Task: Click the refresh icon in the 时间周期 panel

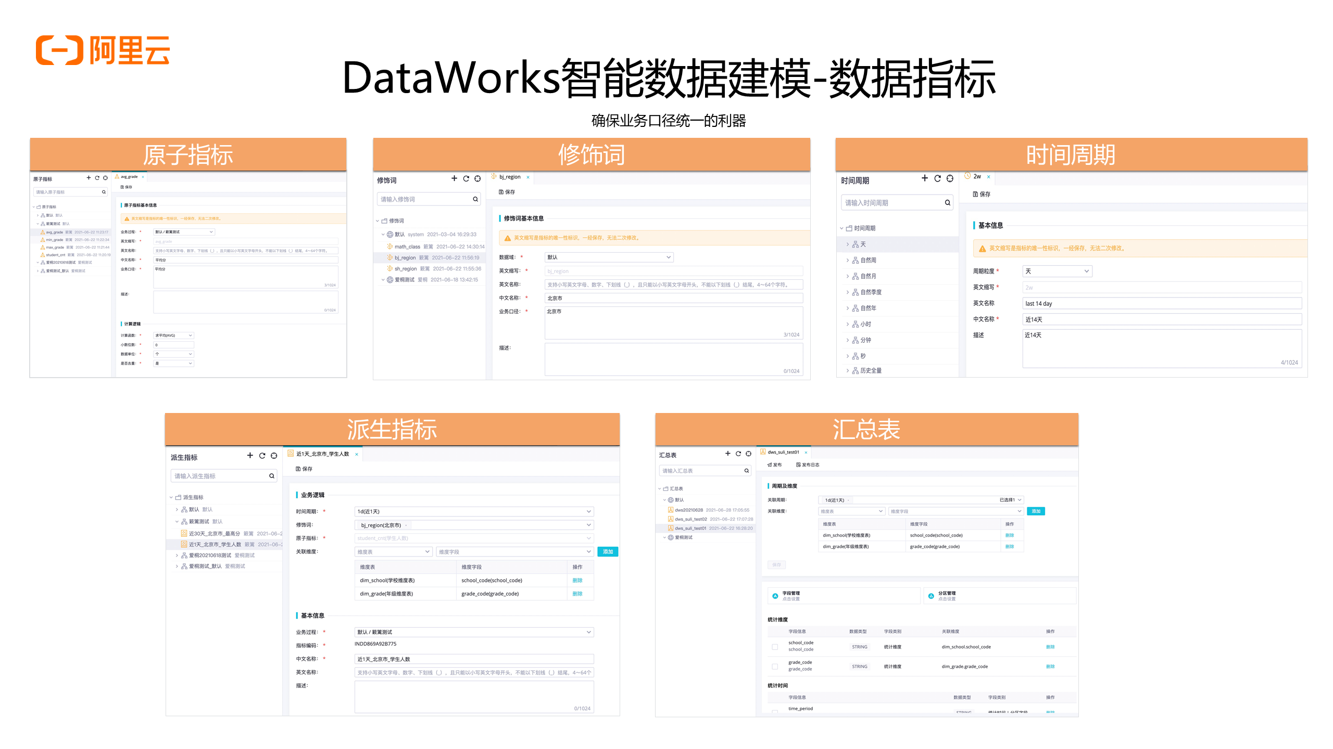Action: pos(937,178)
